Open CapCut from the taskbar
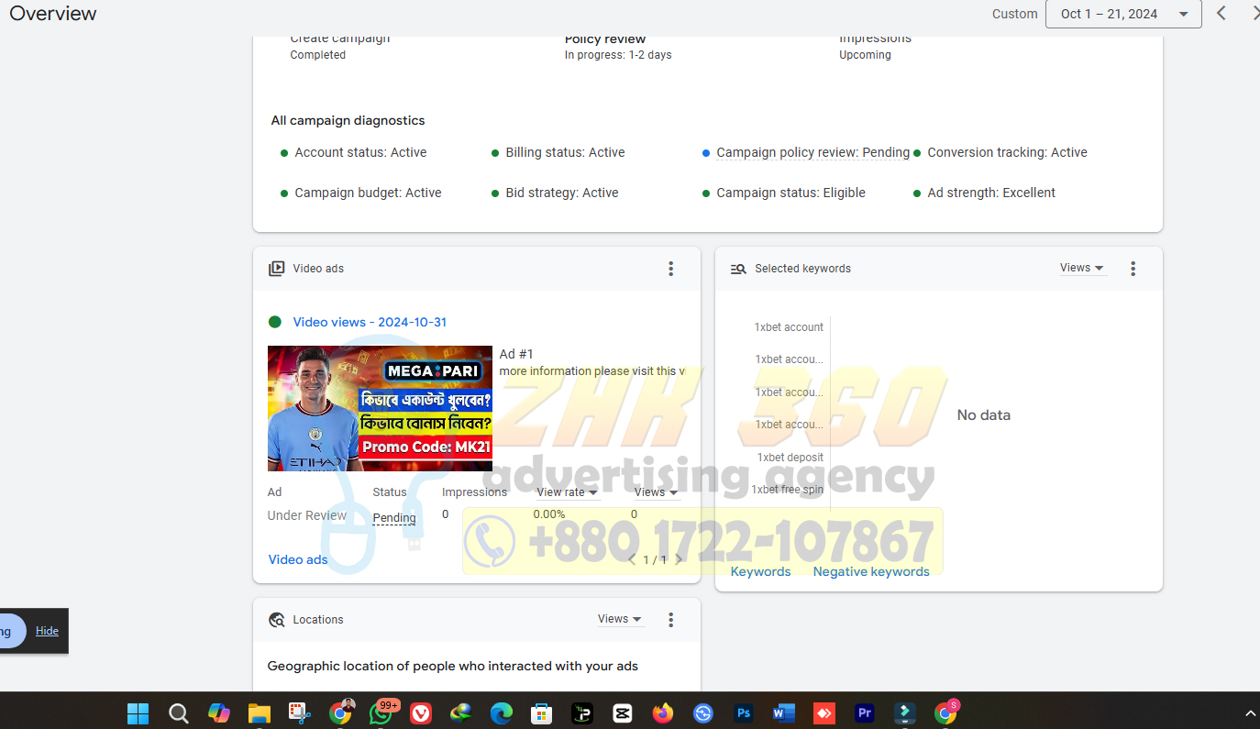1260x729 pixels. point(623,712)
